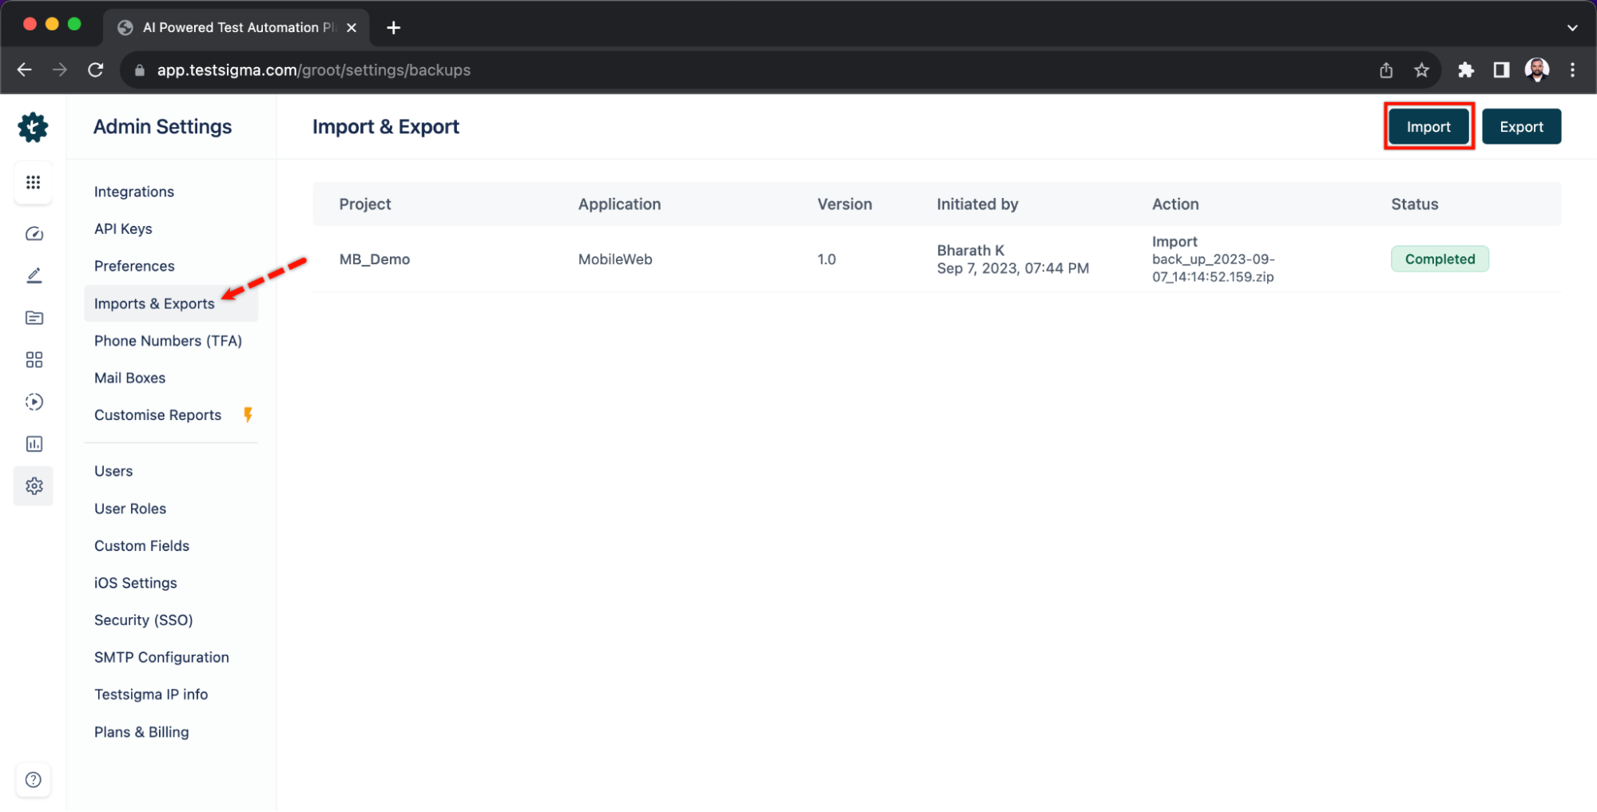Click the browser back arrow
This screenshot has width=1597, height=812.
pyautogui.click(x=25, y=70)
